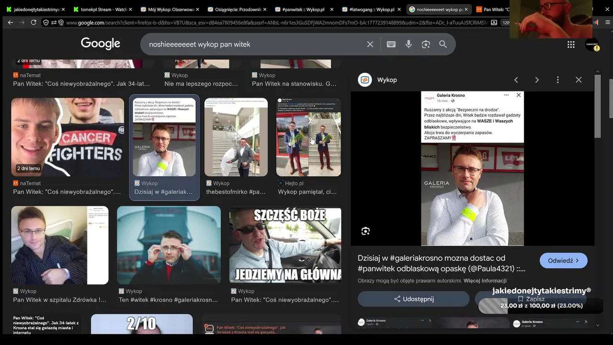This screenshot has width=613, height=345.
Task: Open Pan Witek w szpitalu image result
Action: (x=60, y=245)
